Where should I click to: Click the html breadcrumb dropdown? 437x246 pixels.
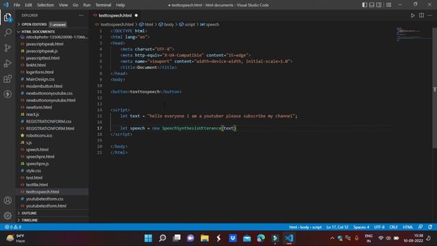146,25
